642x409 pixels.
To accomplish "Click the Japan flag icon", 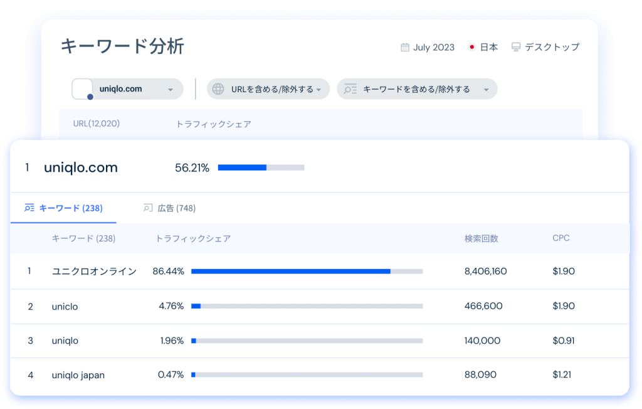I will click(471, 47).
